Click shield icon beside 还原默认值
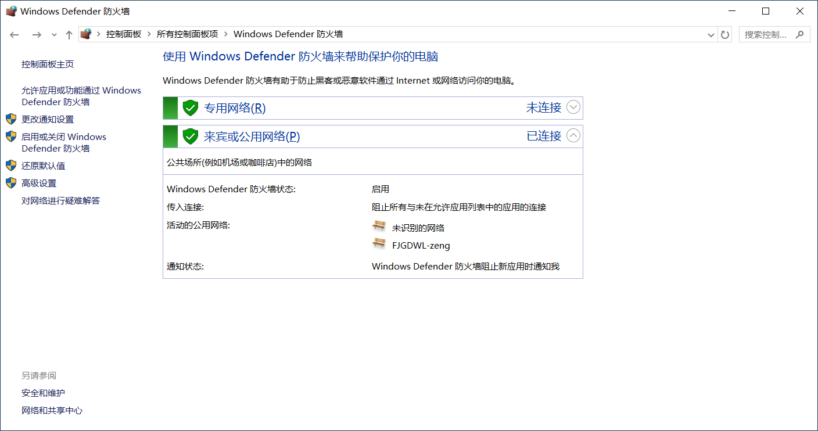 tap(11, 166)
